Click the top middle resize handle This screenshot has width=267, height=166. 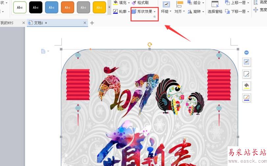(x=150, y=49)
